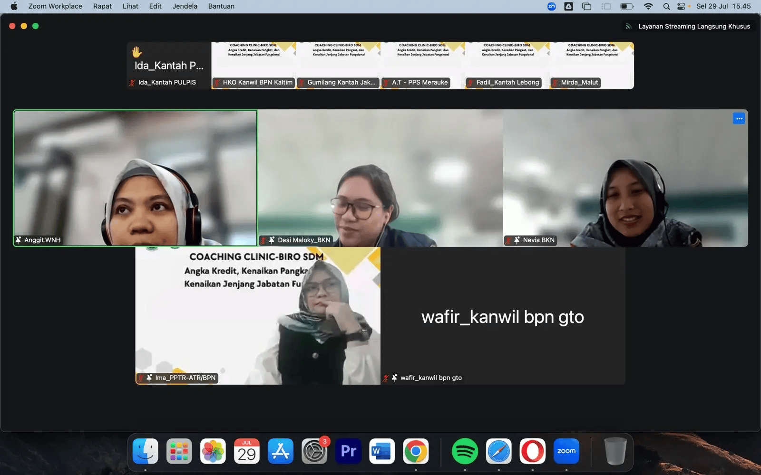Select the Anggit.WNH video tile

click(136, 178)
